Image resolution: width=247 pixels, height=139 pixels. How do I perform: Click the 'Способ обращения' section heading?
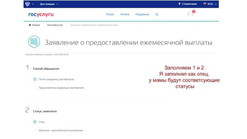tap(46, 69)
